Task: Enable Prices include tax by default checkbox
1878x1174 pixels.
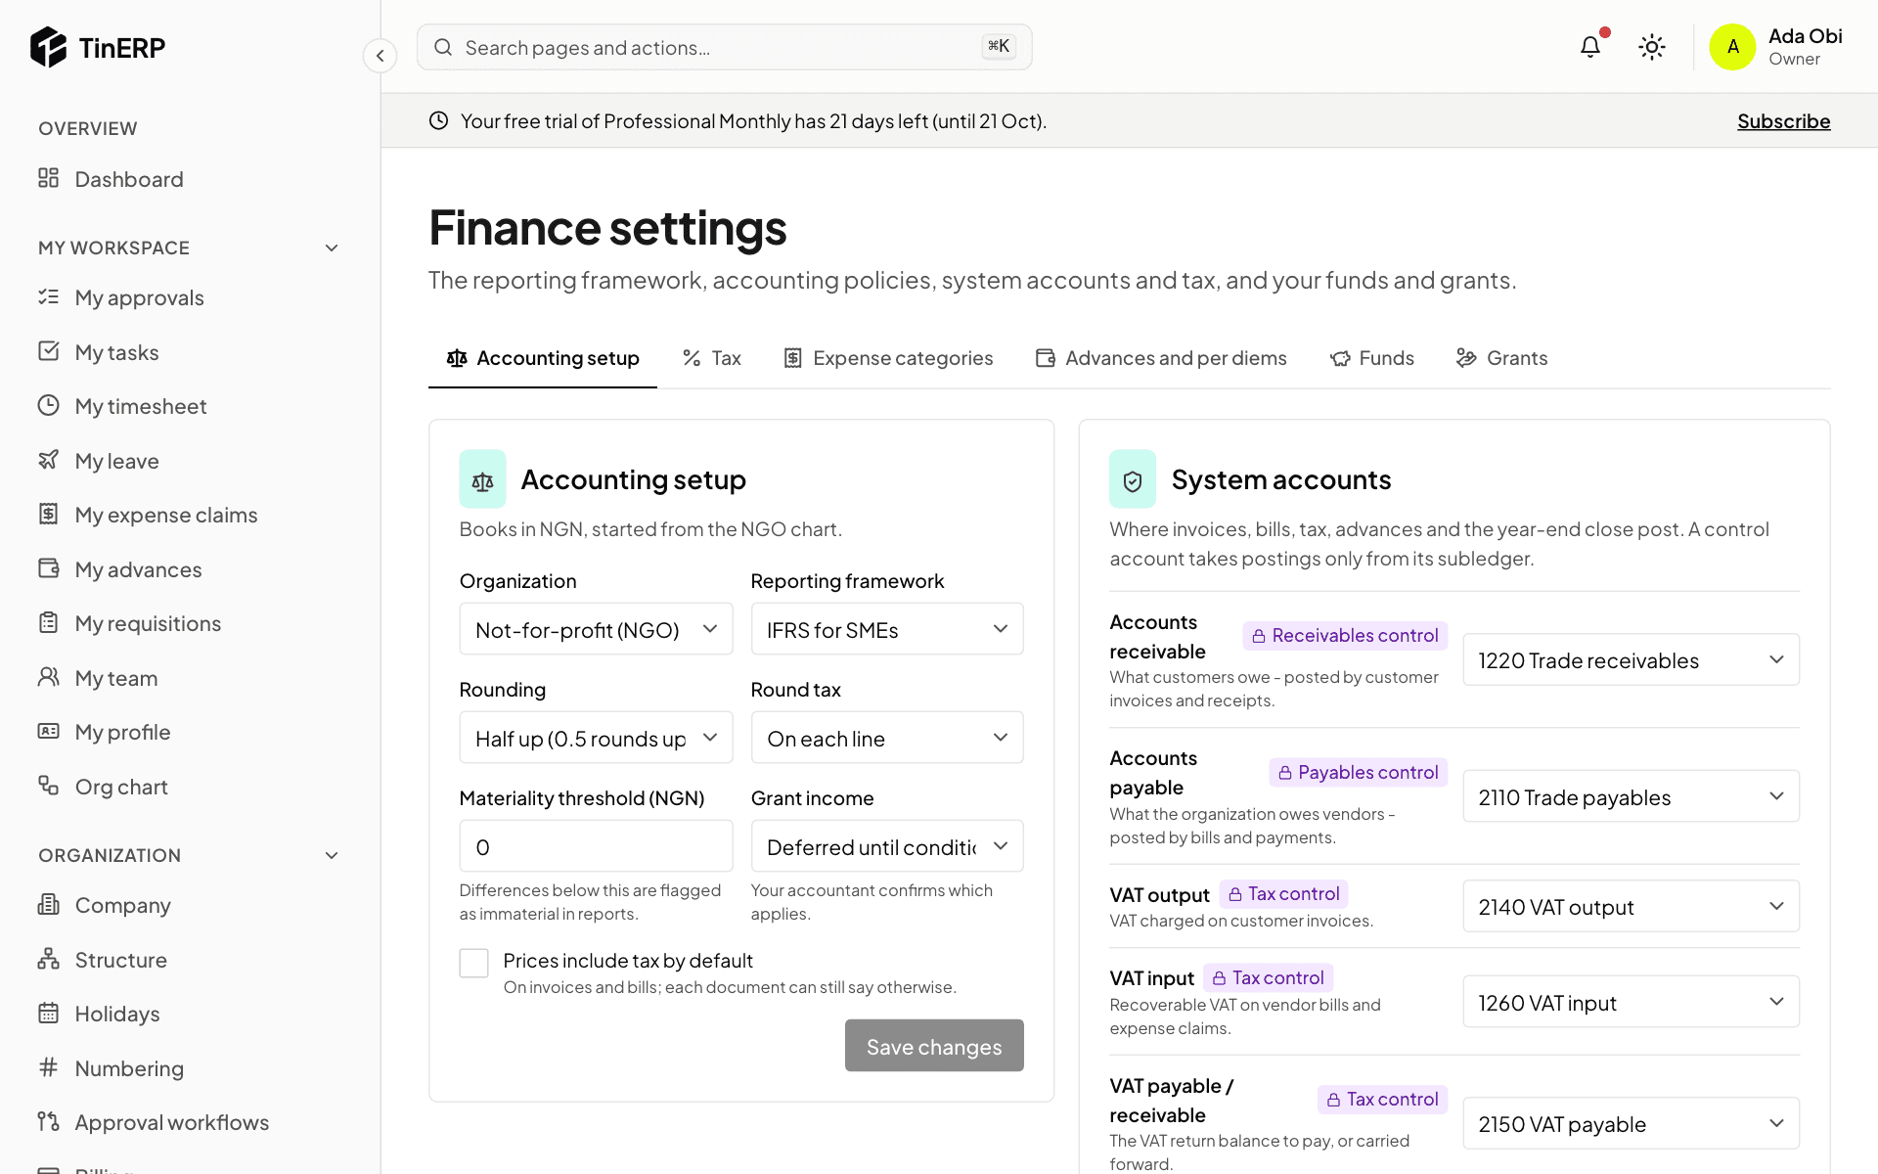Action: click(474, 963)
